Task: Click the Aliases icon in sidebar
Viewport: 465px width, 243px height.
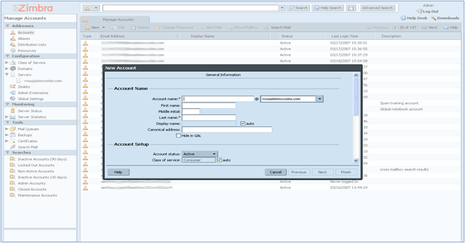Action: tap(13, 39)
